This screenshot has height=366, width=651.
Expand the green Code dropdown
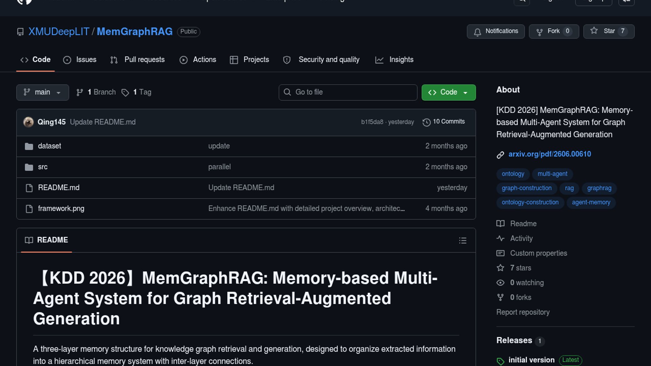[x=449, y=92]
